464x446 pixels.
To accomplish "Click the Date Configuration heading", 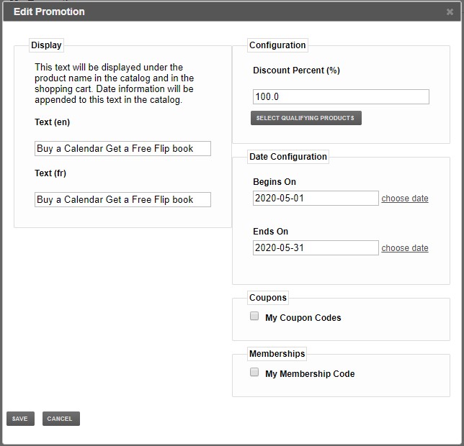I will click(x=288, y=156).
